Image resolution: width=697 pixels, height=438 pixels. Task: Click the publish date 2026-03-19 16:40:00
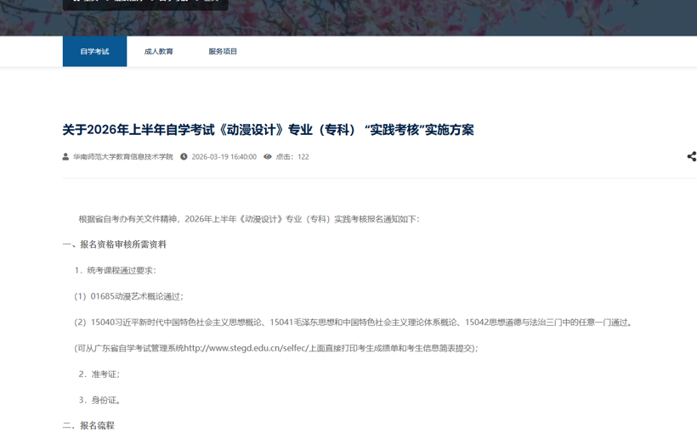tap(224, 157)
